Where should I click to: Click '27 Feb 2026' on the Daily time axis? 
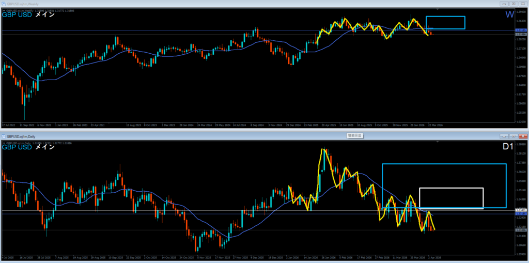382,257
